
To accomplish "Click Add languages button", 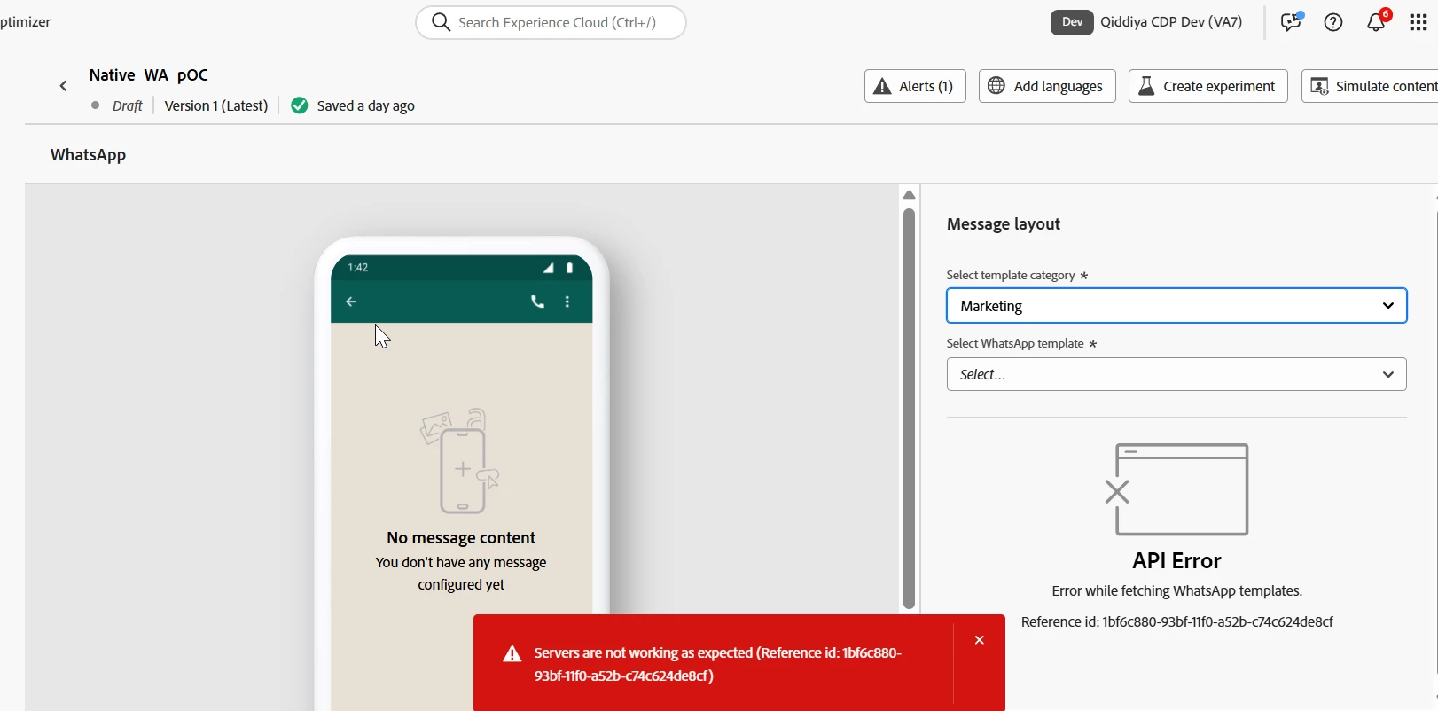I will pyautogui.click(x=1047, y=86).
